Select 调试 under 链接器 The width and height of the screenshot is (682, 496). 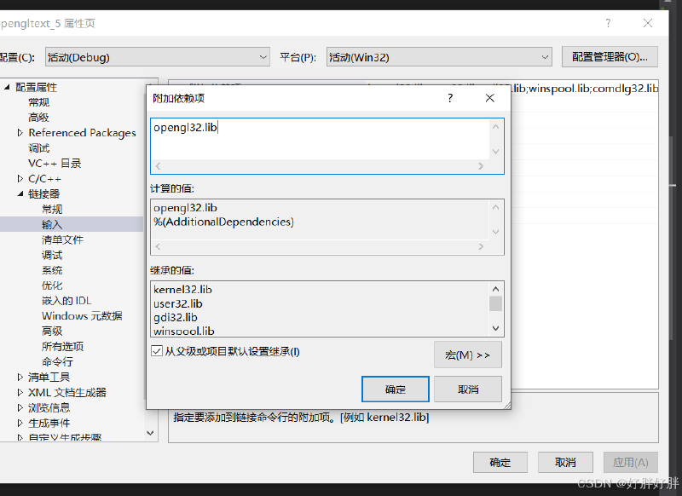click(52, 255)
